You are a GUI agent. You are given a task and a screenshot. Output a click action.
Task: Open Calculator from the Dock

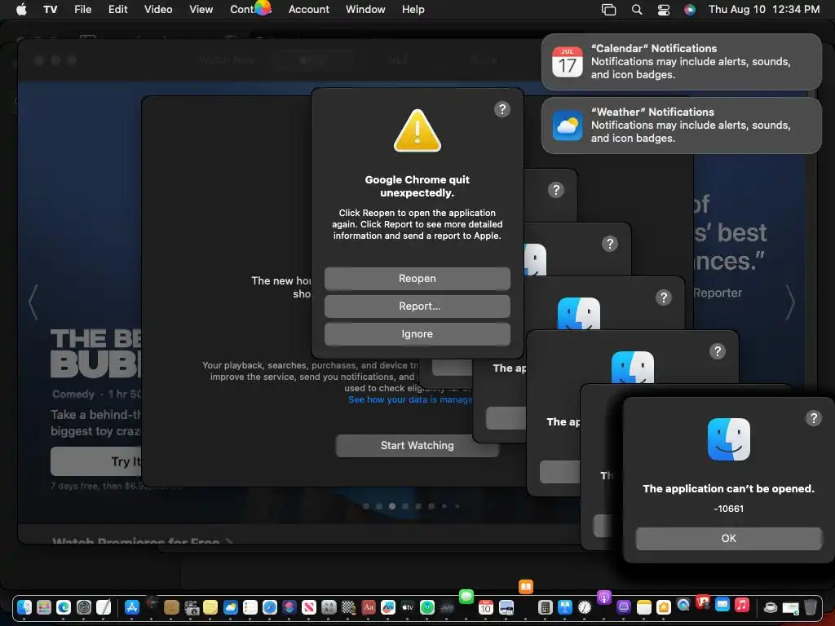546,607
